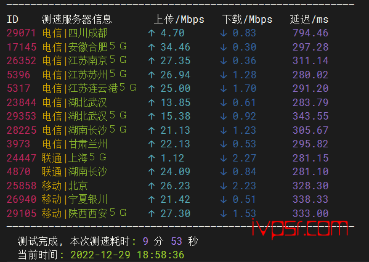This screenshot has height=262, width=369.
Task: Select upload value 13.85
Action: pos(176,102)
